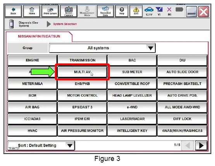Select the AUTO DRIVE POS. system

(x=182, y=95)
